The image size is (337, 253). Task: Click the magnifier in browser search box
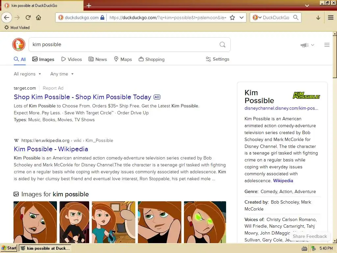pyautogui.click(x=296, y=17)
